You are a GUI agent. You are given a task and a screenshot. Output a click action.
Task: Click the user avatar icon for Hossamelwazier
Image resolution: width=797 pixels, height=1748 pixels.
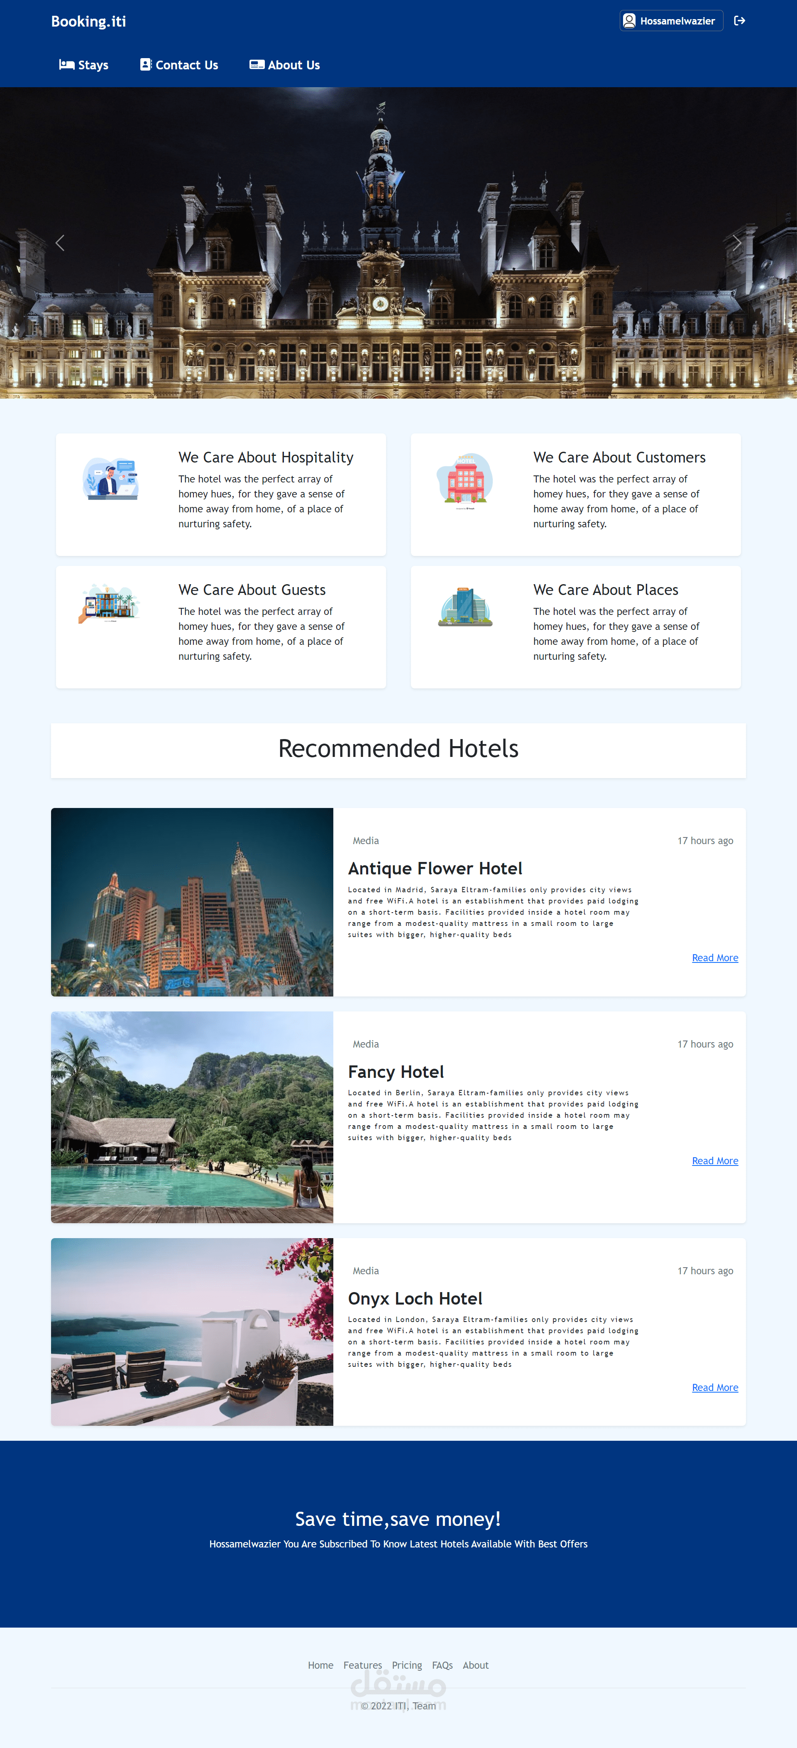629,21
